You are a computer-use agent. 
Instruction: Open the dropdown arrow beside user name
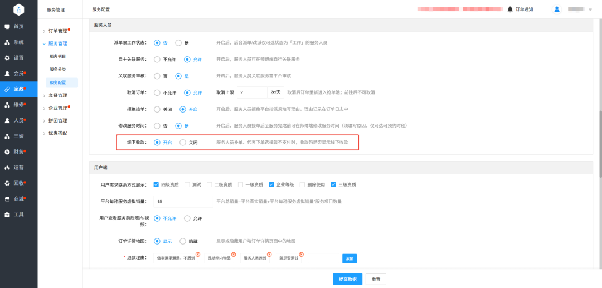tap(590, 9)
